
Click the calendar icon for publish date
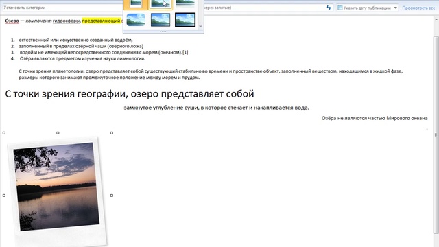coord(340,8)
